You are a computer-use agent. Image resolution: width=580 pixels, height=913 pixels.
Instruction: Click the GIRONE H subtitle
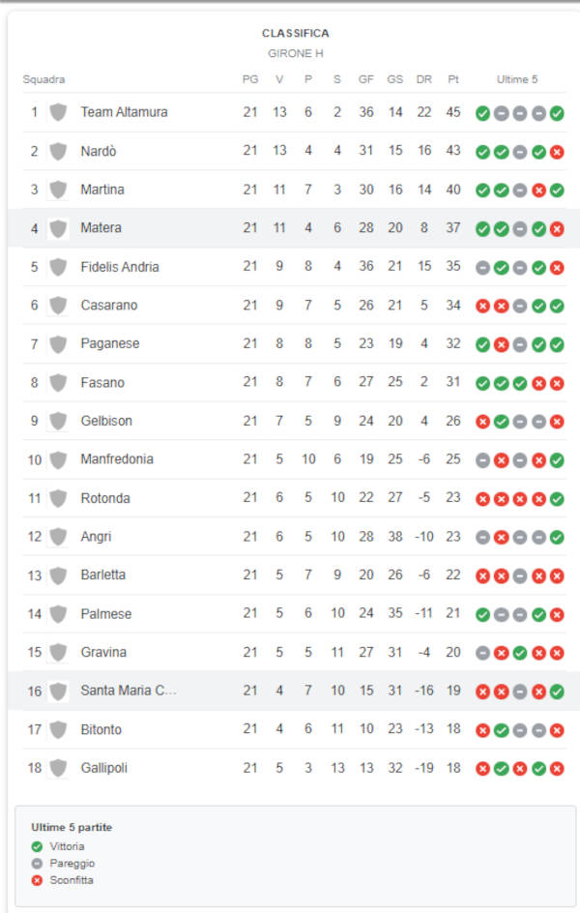pos(296,53)
